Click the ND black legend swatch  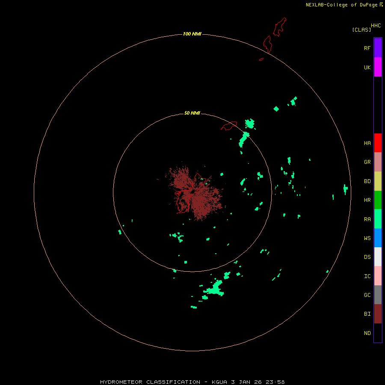(378, 333)
